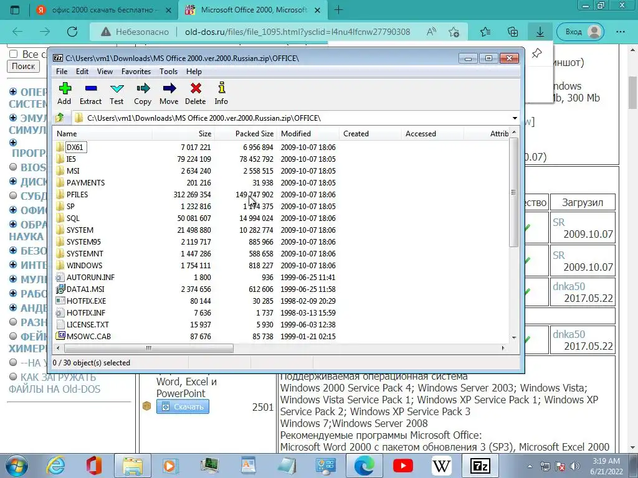
Task: Open the Edit menu in 7-Zip
Action: click(x=82, y=72)
